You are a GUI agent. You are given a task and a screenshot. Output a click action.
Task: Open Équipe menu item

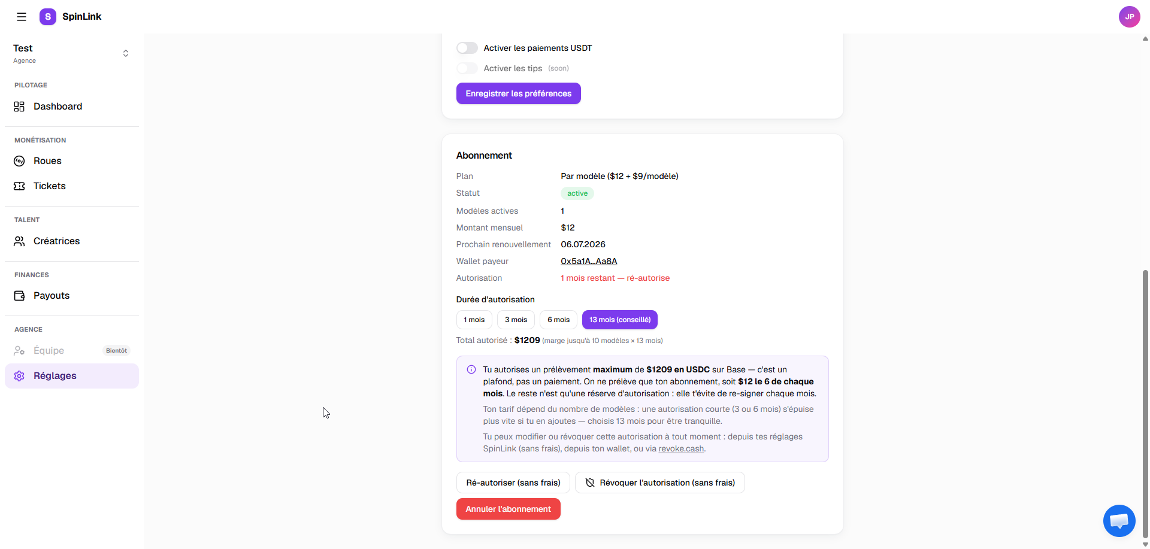pyautogui.click(x=72, y=351)
